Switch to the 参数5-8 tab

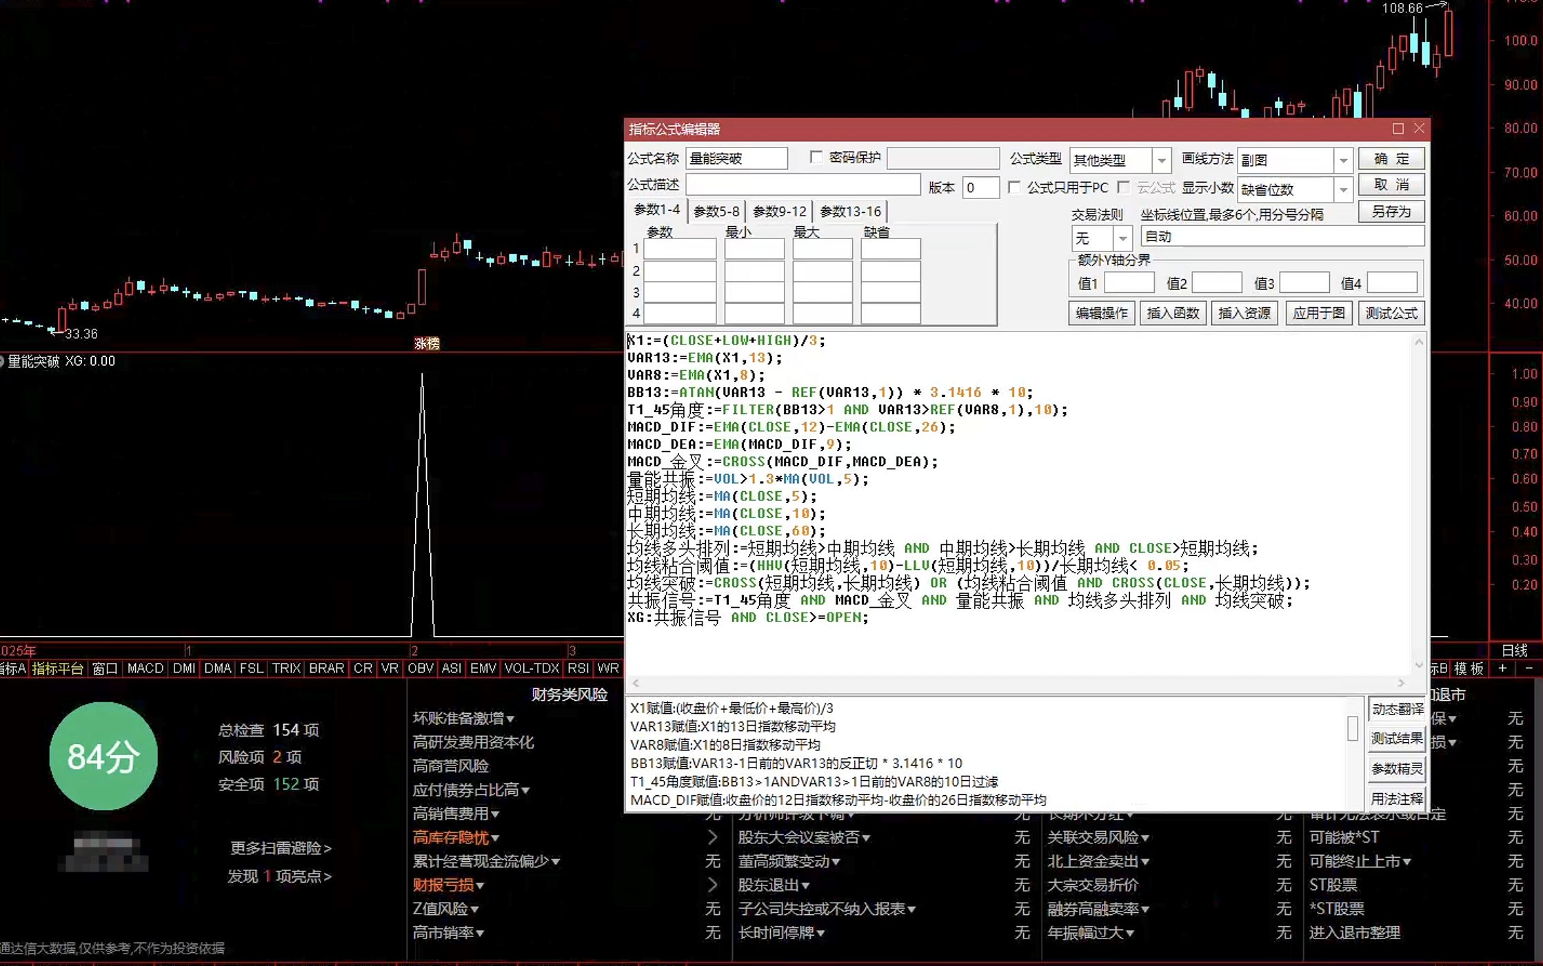716,212
